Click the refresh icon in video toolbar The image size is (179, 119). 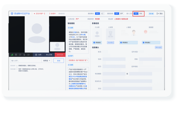tap(20, 55)
